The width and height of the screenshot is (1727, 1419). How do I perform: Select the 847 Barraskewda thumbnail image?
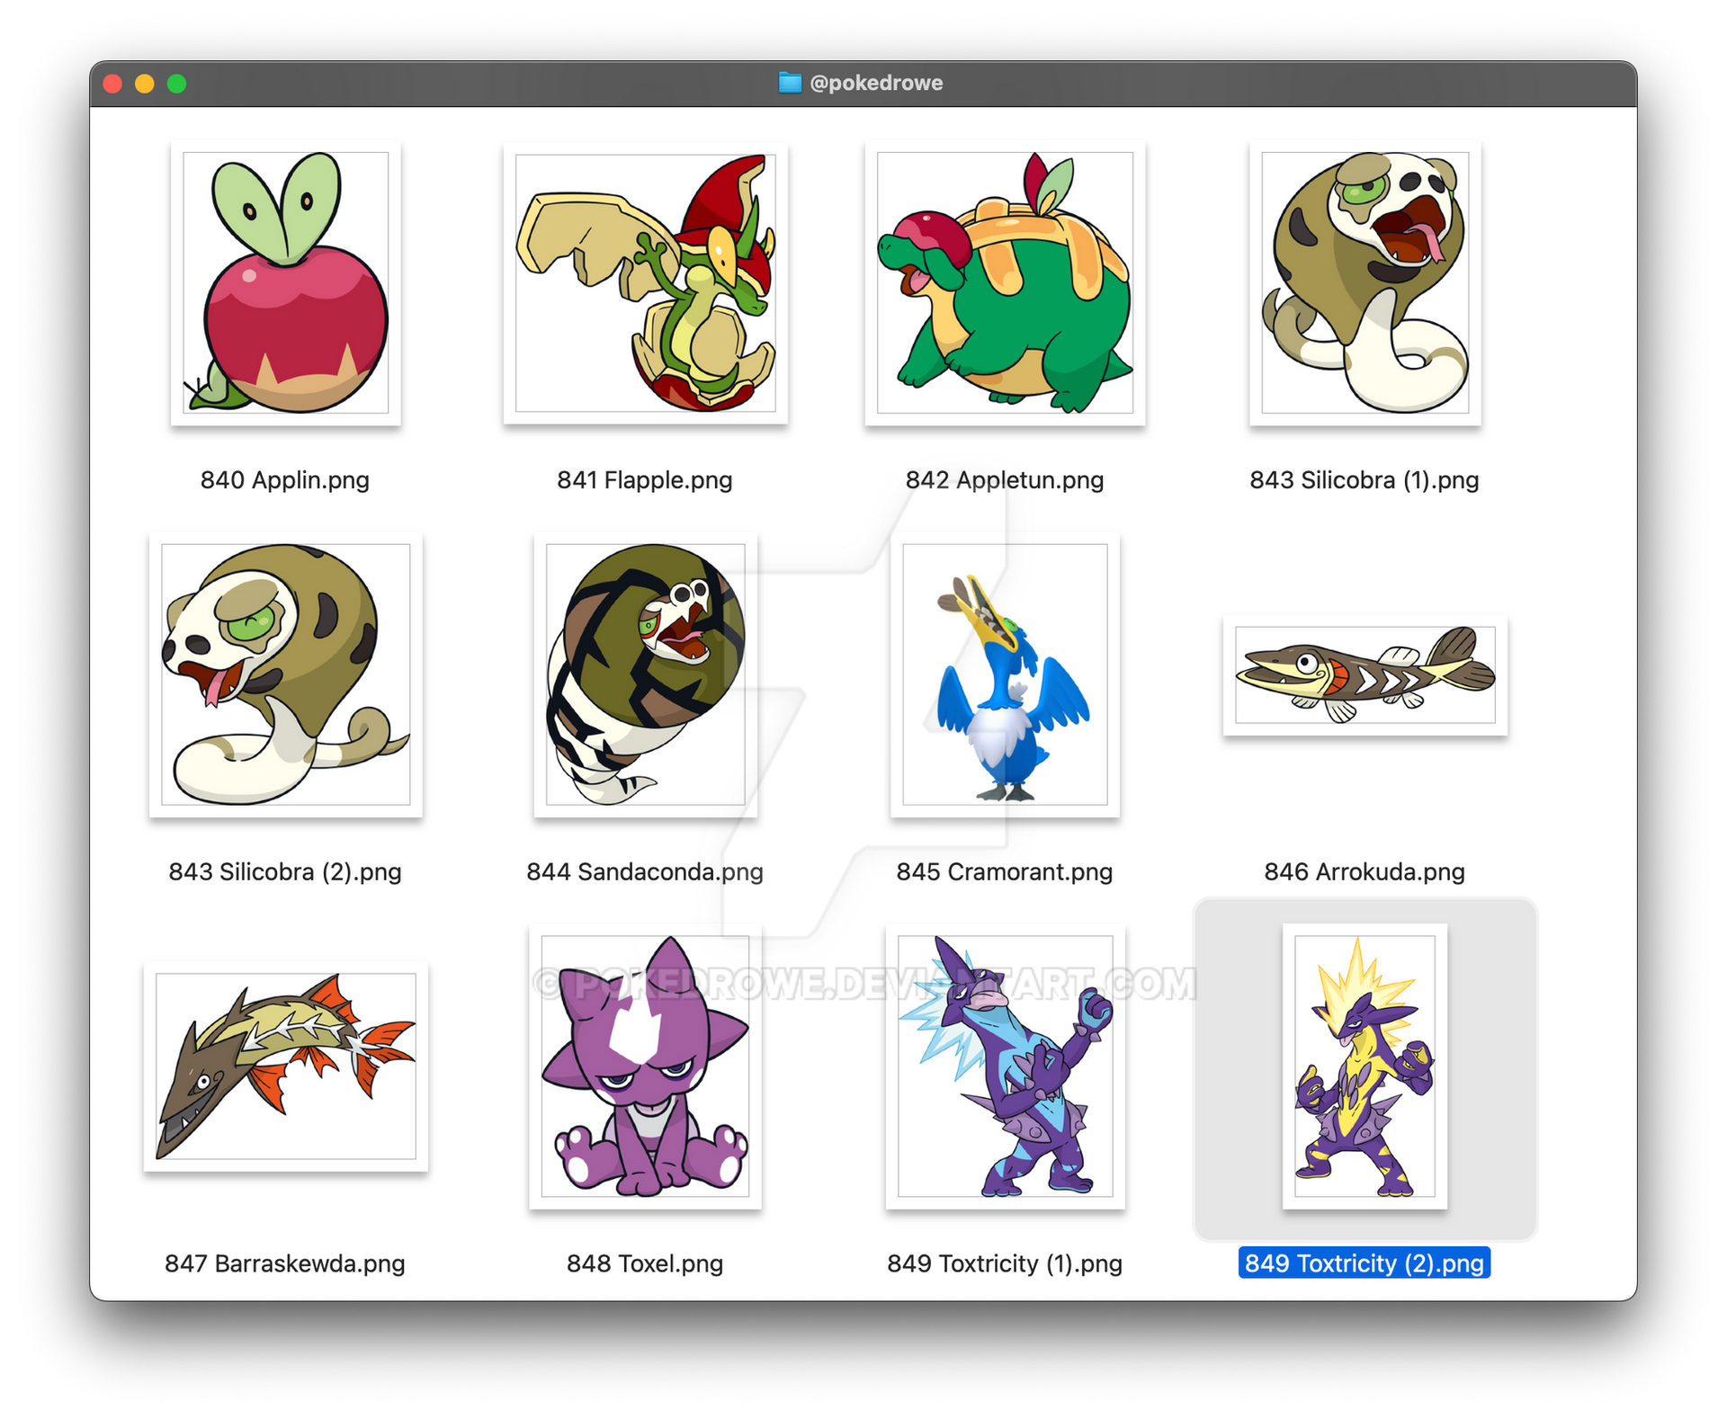pyautogui.click(x=285, y=1066)
